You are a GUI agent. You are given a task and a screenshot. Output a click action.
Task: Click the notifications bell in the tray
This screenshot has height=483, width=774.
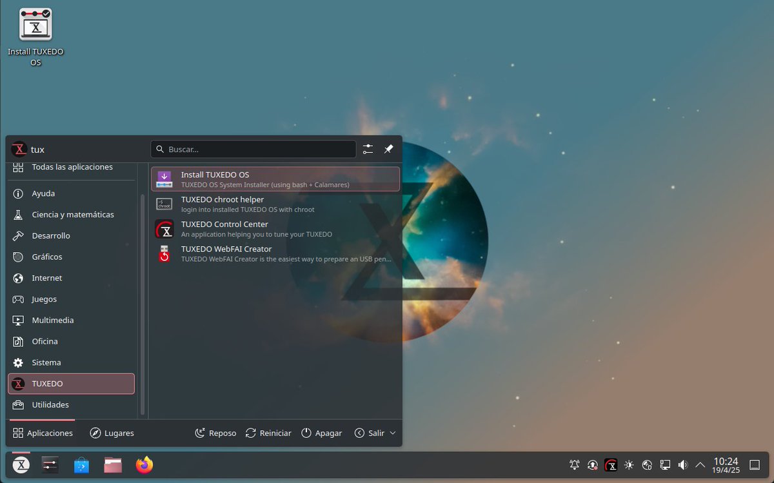pos(573,464)
